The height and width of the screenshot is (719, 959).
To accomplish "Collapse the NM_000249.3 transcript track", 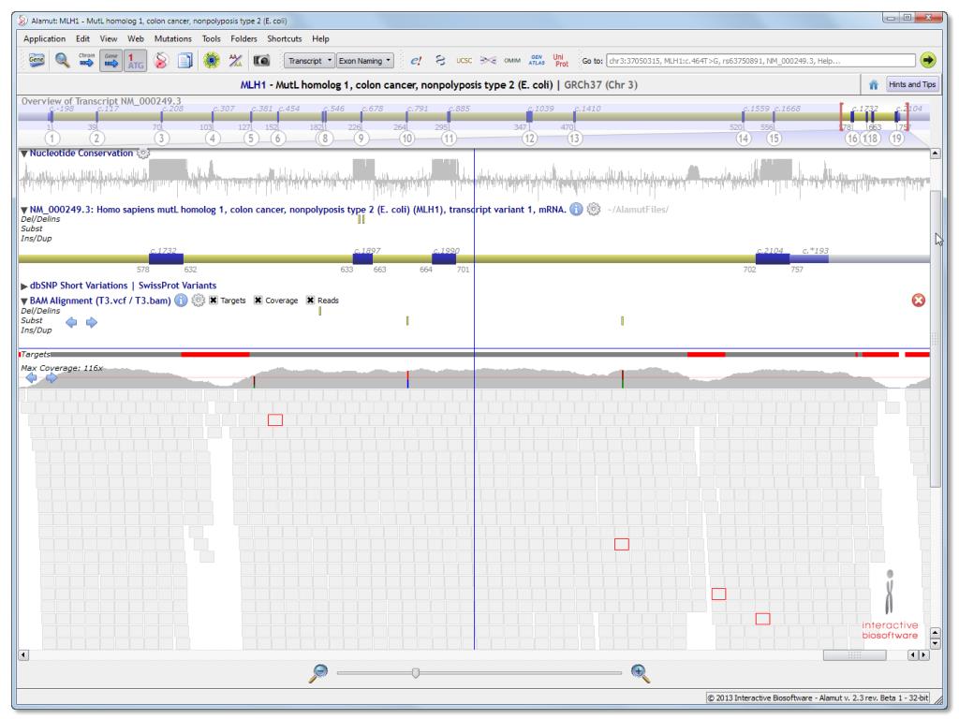I will [x=23, y=210].
